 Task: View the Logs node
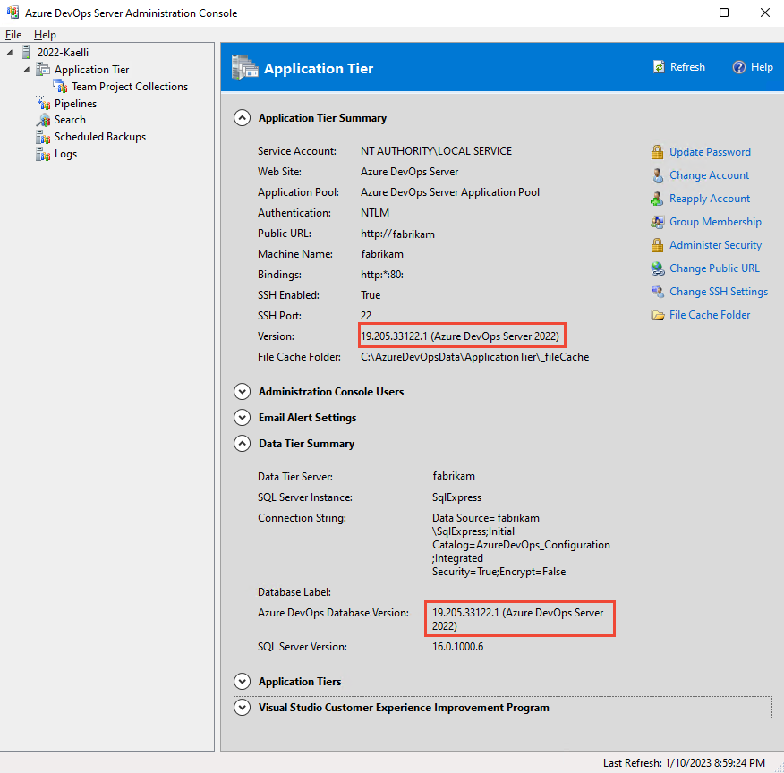(64, 153)
